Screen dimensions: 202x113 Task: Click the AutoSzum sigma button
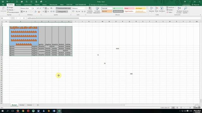point(170,8)
